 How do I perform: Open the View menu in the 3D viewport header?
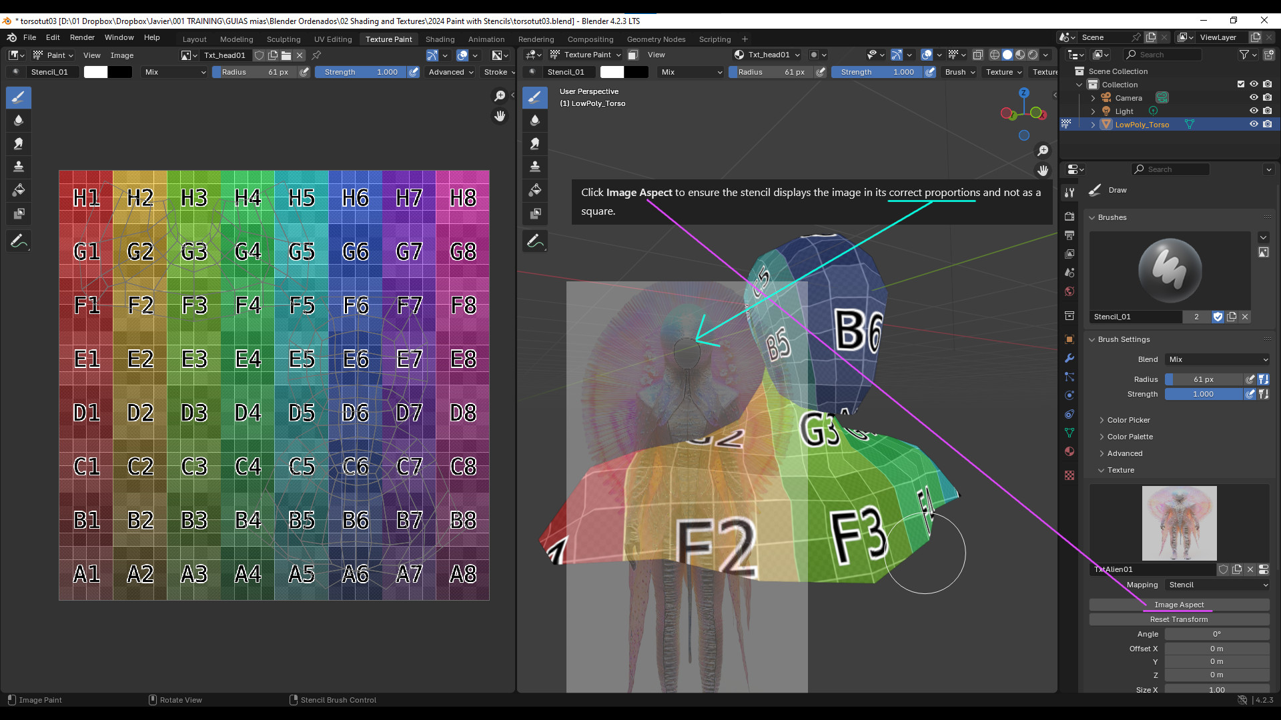[x=656, y=55]
